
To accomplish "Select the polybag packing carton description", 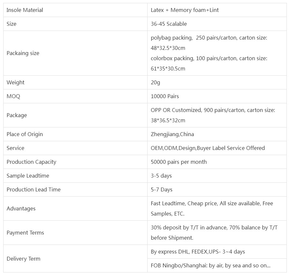I will click(209, 43).
